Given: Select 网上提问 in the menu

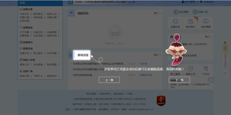Looking at the screenshot, I should 38,53.
